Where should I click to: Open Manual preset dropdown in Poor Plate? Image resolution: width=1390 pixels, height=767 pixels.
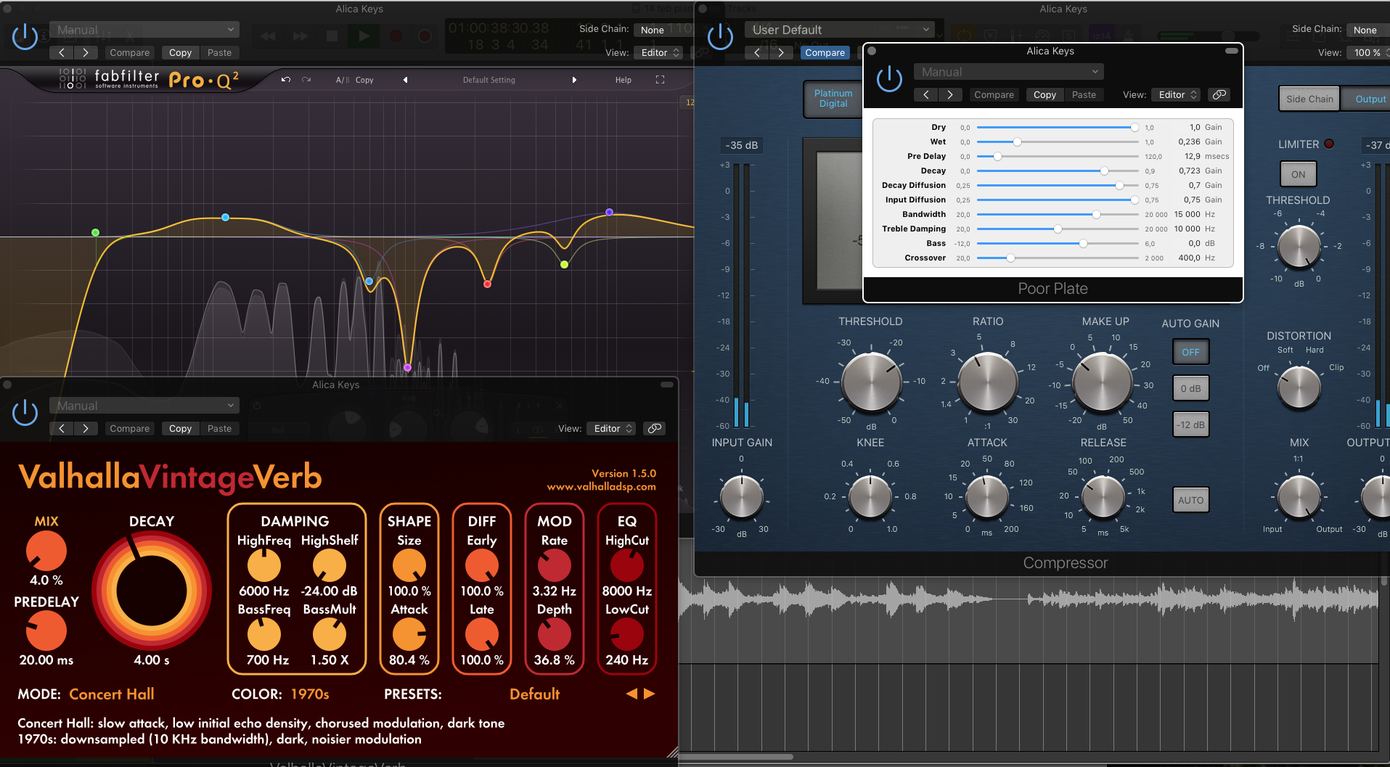tap(1008, 72)
